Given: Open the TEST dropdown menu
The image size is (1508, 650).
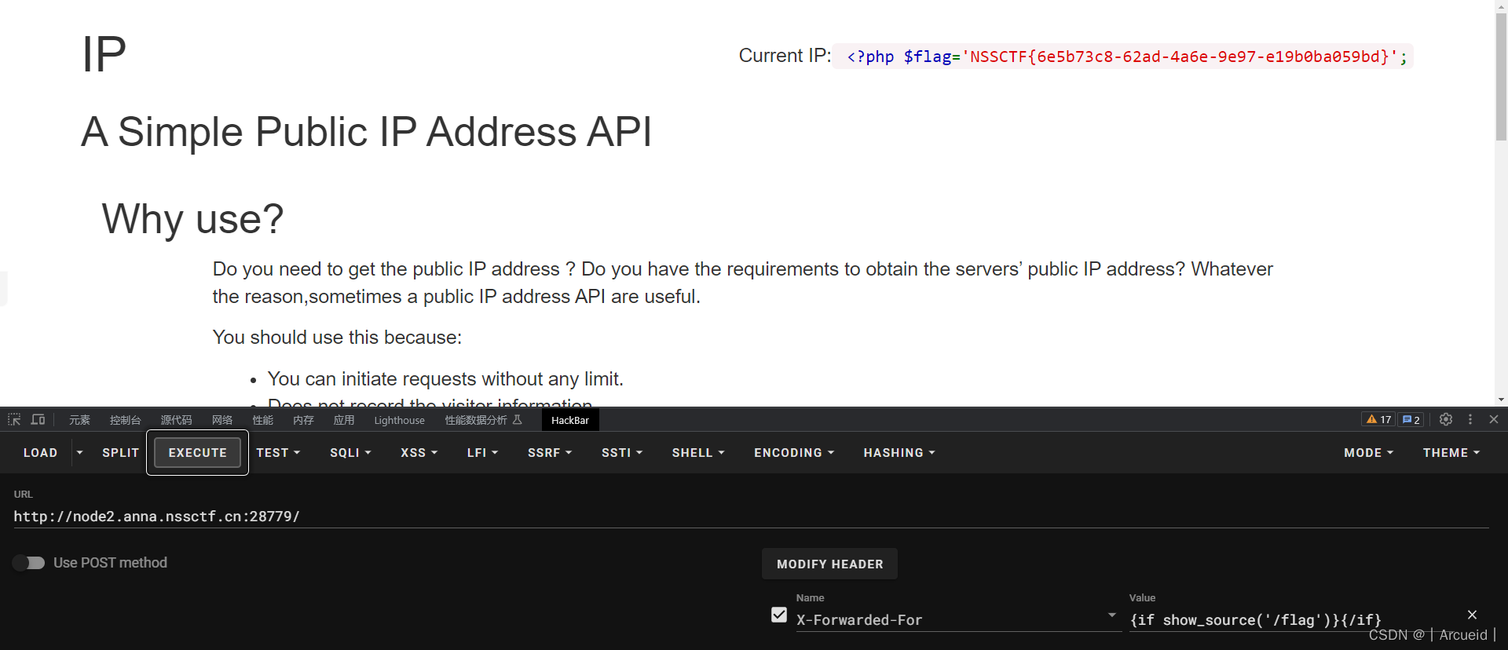Looking at the screenshot, I should point(278,453).
